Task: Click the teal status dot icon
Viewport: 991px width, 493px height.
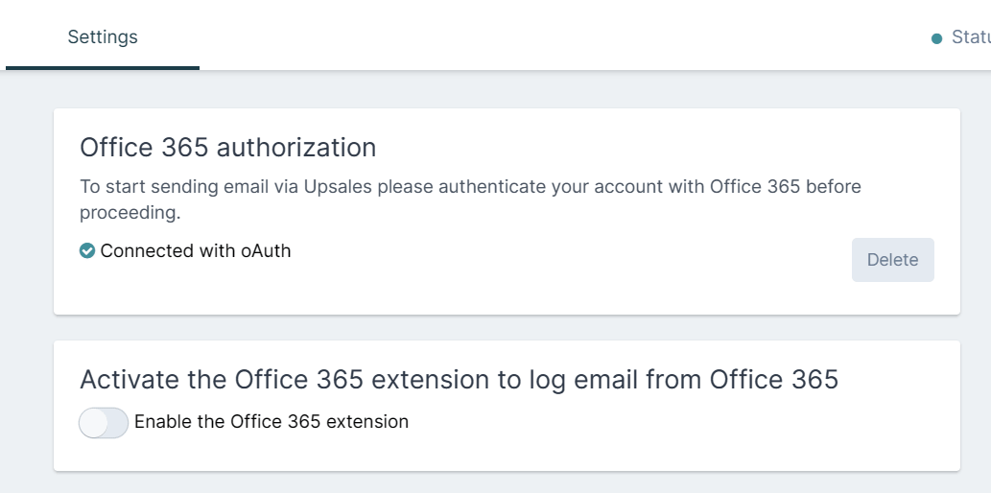Action: (x=936, y=38)
